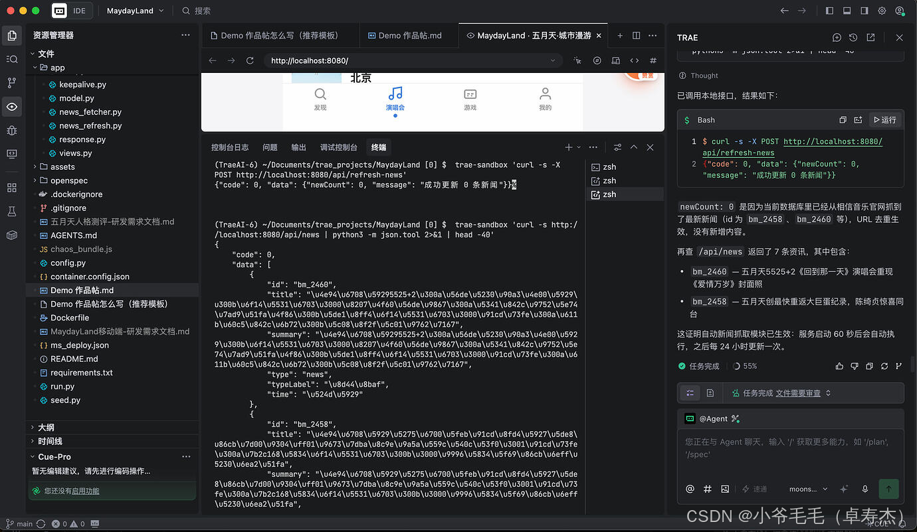
Task: Click the regenerate response icon
Action: (884, 366)
